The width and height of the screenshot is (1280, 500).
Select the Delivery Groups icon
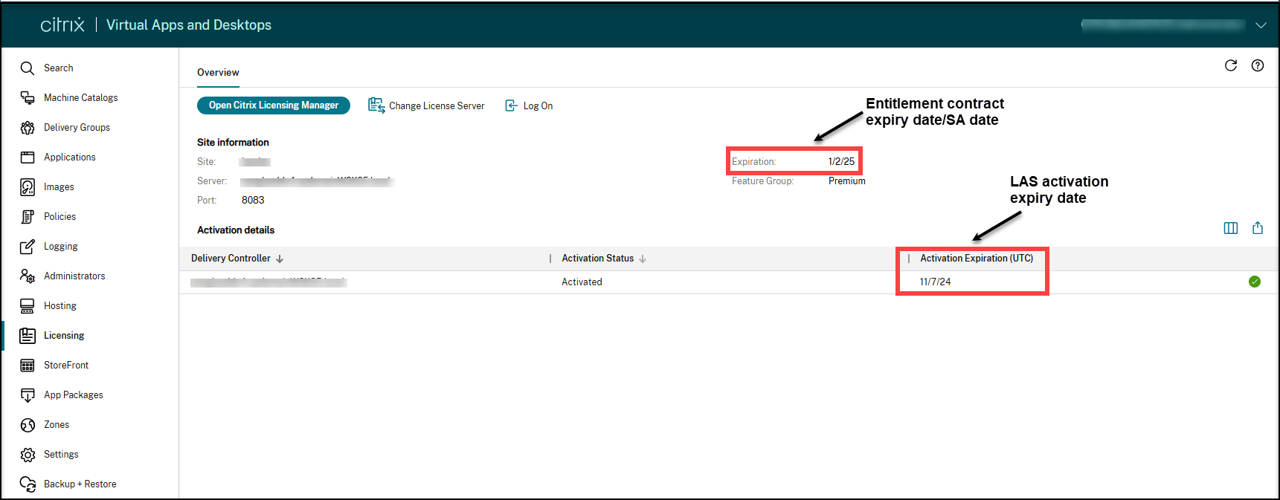pyautogui.click(x=28, y=128)
